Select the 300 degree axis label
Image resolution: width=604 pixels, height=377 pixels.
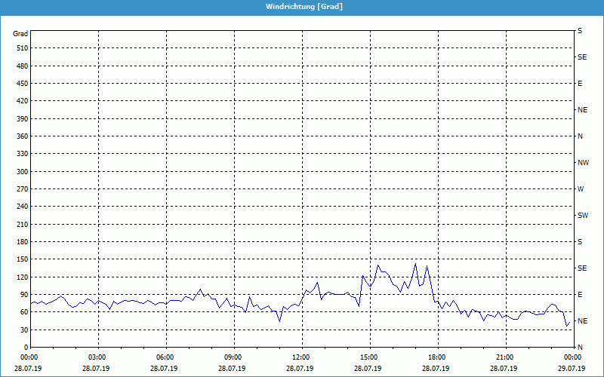21,172
